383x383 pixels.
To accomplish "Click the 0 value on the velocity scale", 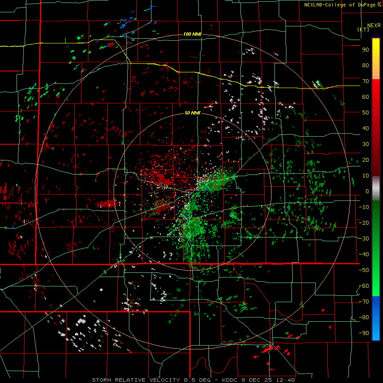I will pyautogui.click(x=367, y=191).
